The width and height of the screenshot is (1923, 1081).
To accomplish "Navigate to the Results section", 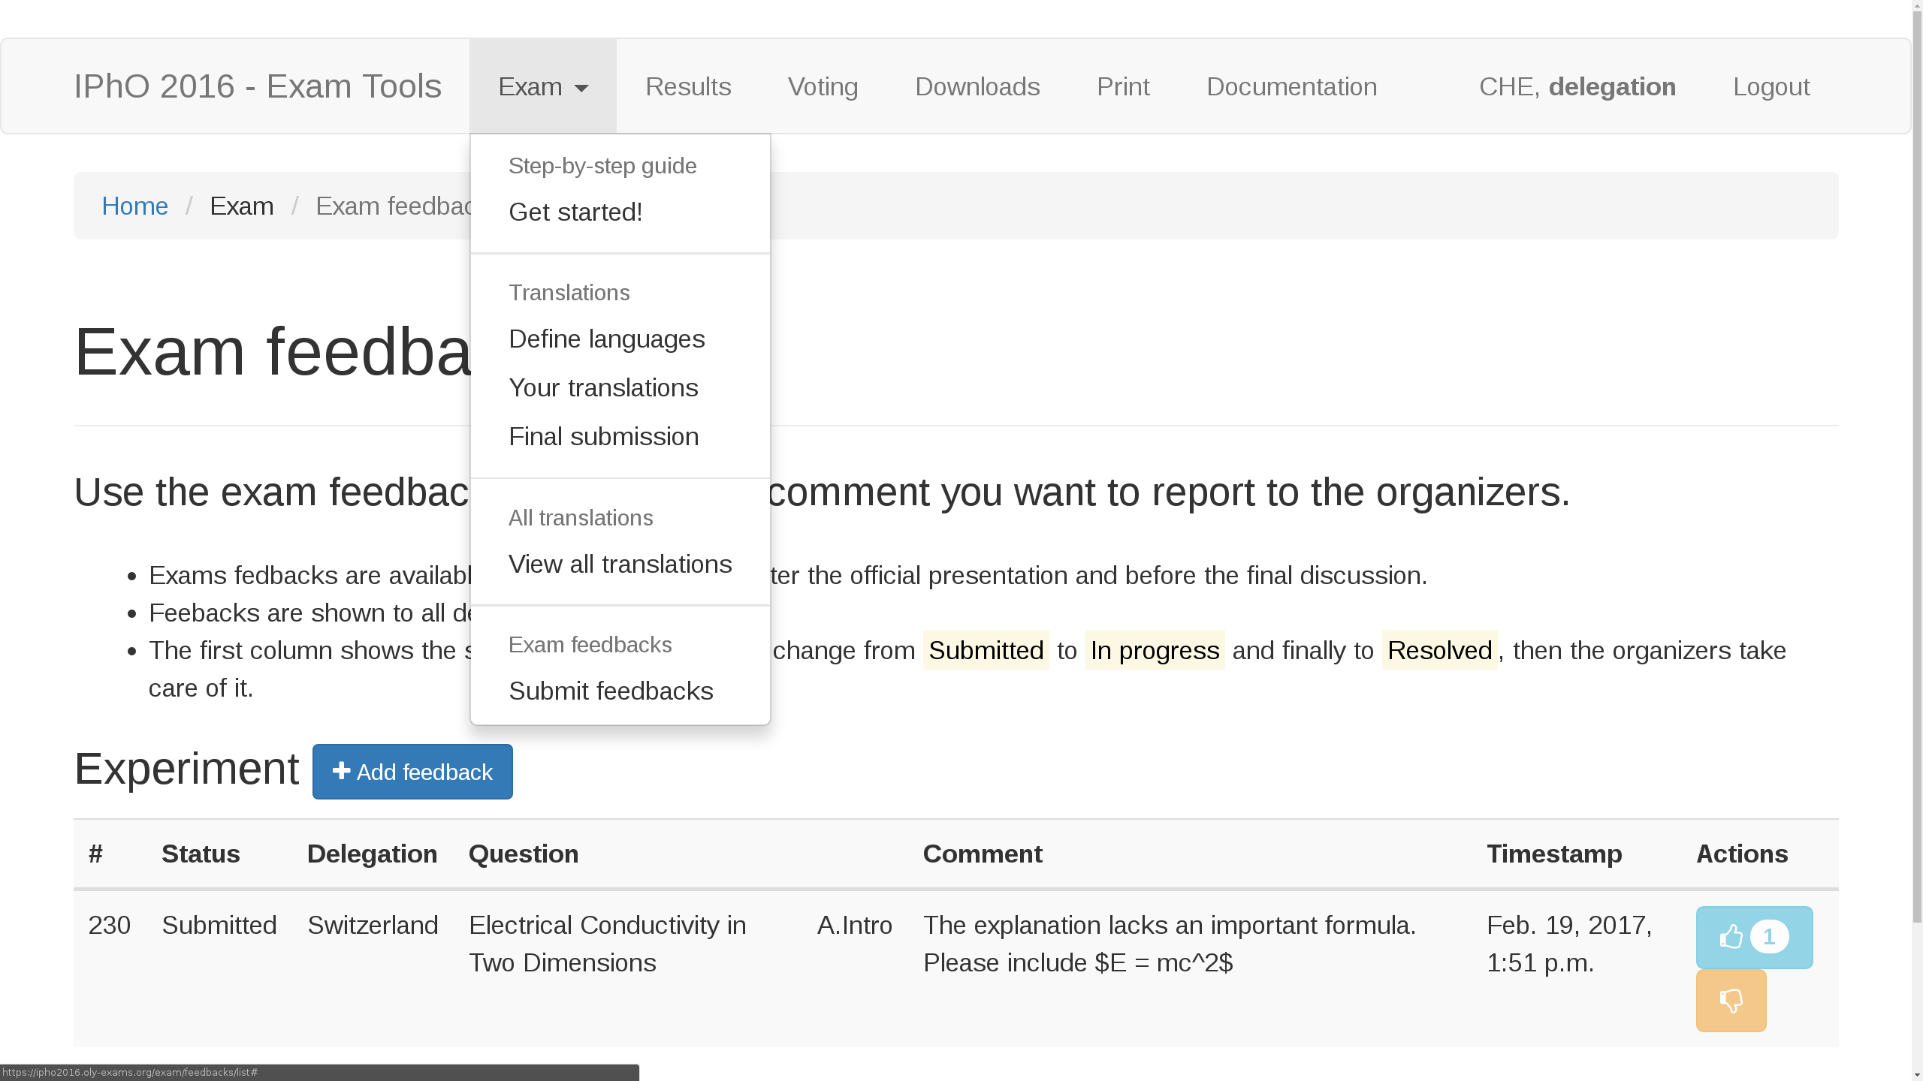I will point(687,86).
